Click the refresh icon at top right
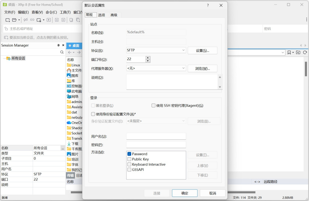 [305, 52]
